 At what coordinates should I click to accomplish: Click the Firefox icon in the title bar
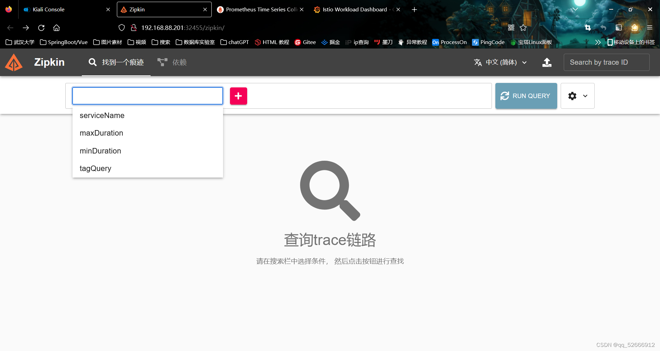9,9
